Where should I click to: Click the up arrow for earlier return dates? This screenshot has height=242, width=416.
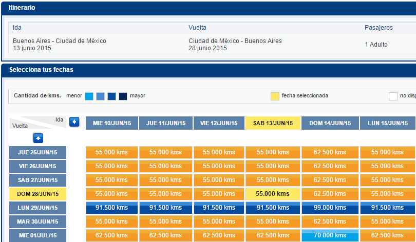(x=38, y=138)
